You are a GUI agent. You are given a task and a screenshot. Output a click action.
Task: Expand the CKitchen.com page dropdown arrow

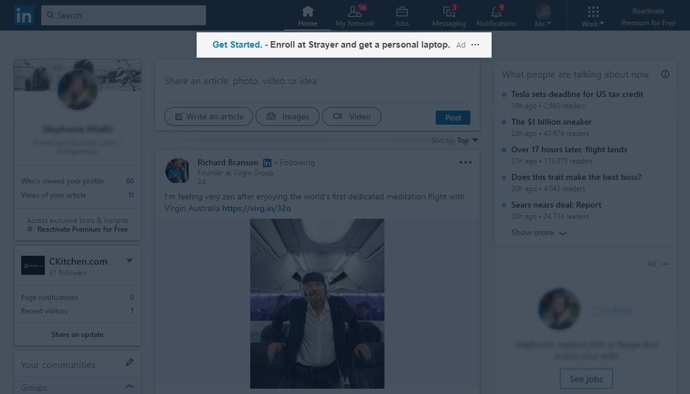pyautogui.click(x=130, y=261)
